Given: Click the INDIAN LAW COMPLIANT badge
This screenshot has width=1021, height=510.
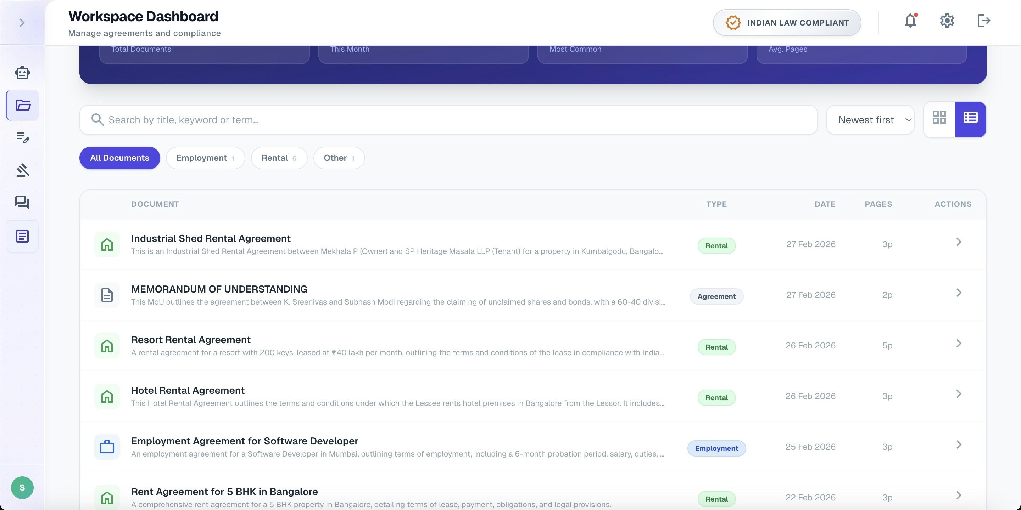Looking at the screenshot, I should point(787,23).
